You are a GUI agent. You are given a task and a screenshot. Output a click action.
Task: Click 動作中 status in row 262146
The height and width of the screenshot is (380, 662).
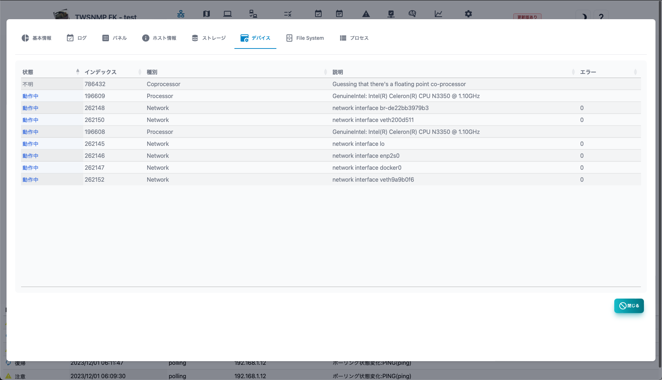point(30,156)
